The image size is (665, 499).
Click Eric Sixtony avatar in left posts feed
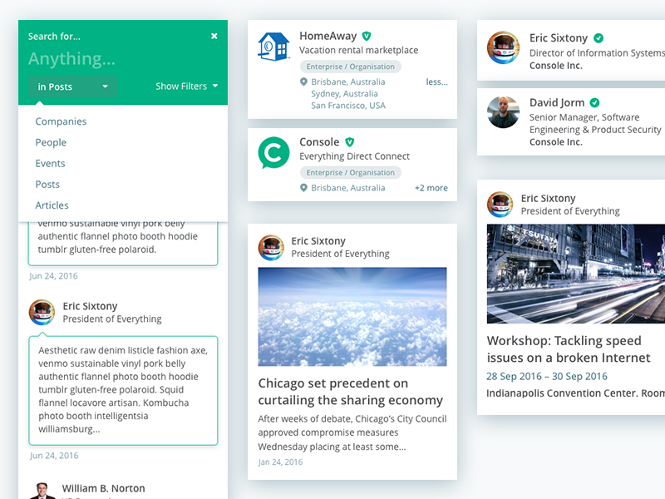coord(42,313)
